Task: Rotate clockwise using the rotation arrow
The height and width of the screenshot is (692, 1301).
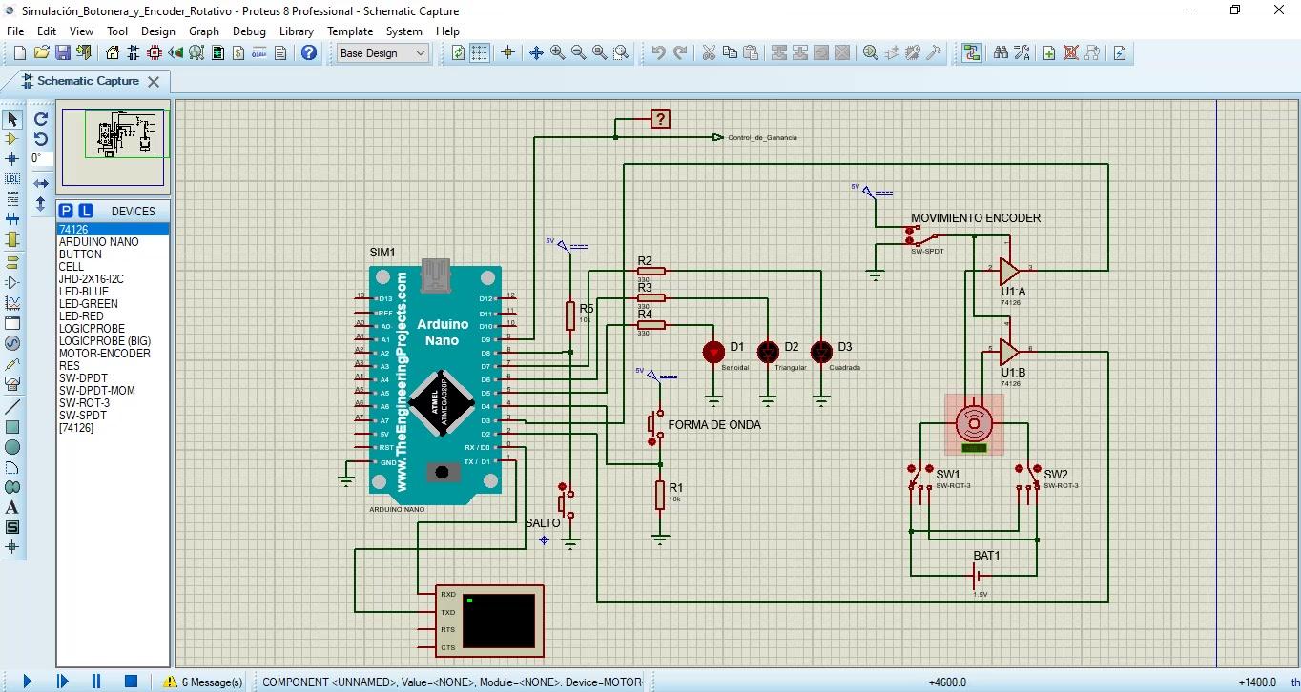Action: coord(41,119)
